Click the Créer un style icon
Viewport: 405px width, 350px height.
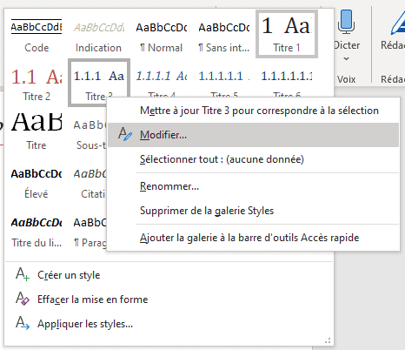coord(23,274)
